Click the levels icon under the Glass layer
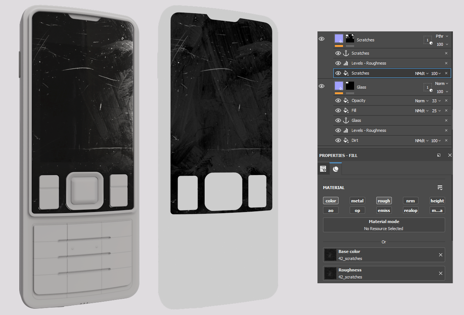This screenshot has height=315, width=464. tap(346, 130)
